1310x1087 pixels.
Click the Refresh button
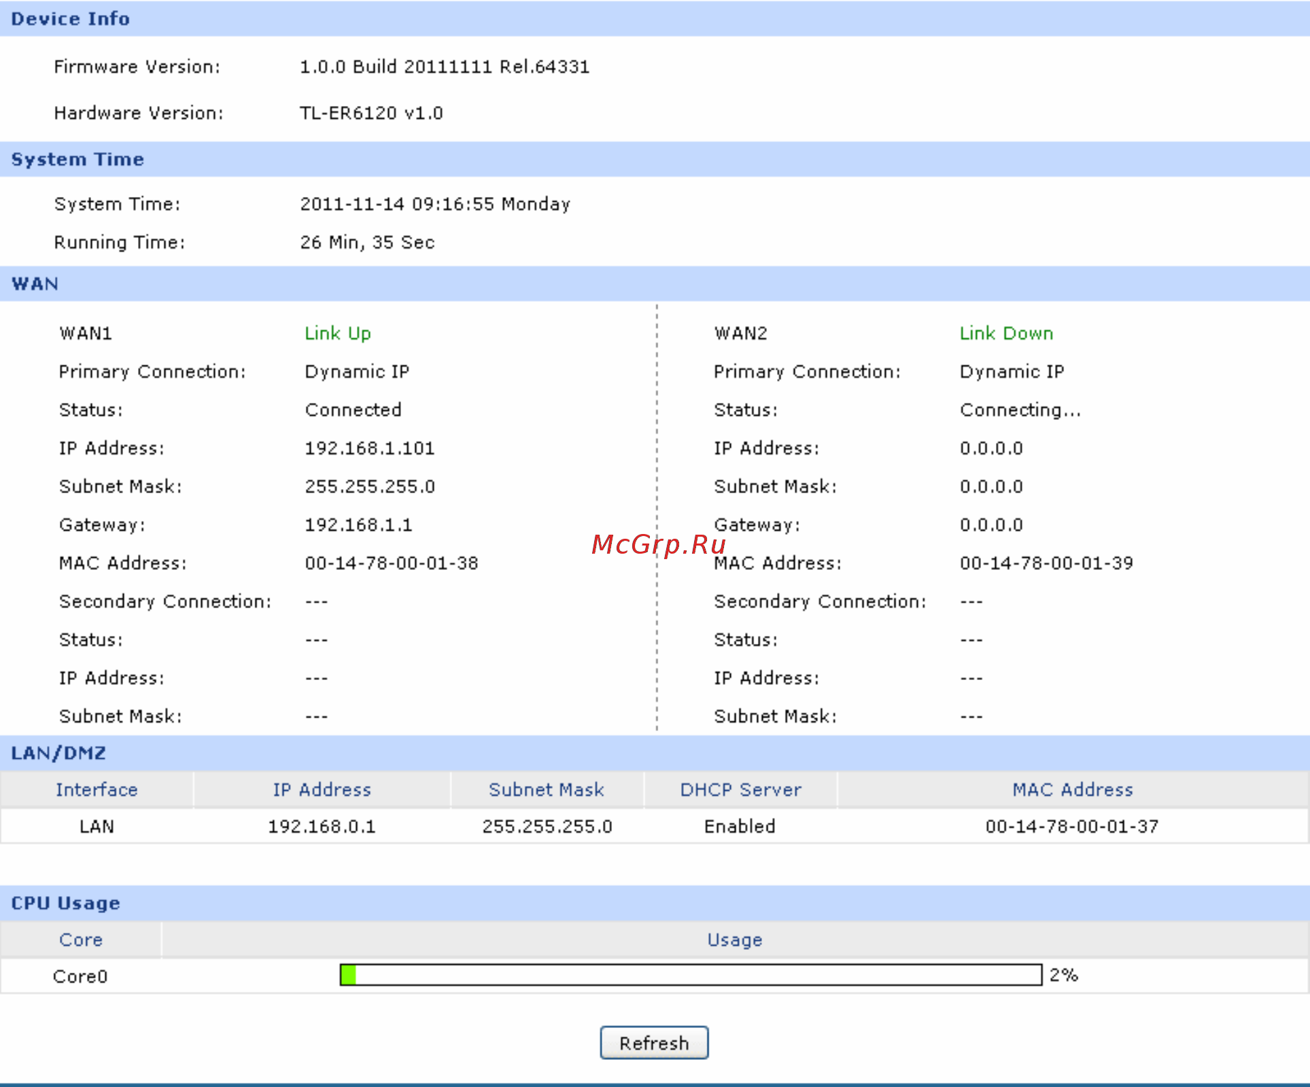[x=654, y=1043]
